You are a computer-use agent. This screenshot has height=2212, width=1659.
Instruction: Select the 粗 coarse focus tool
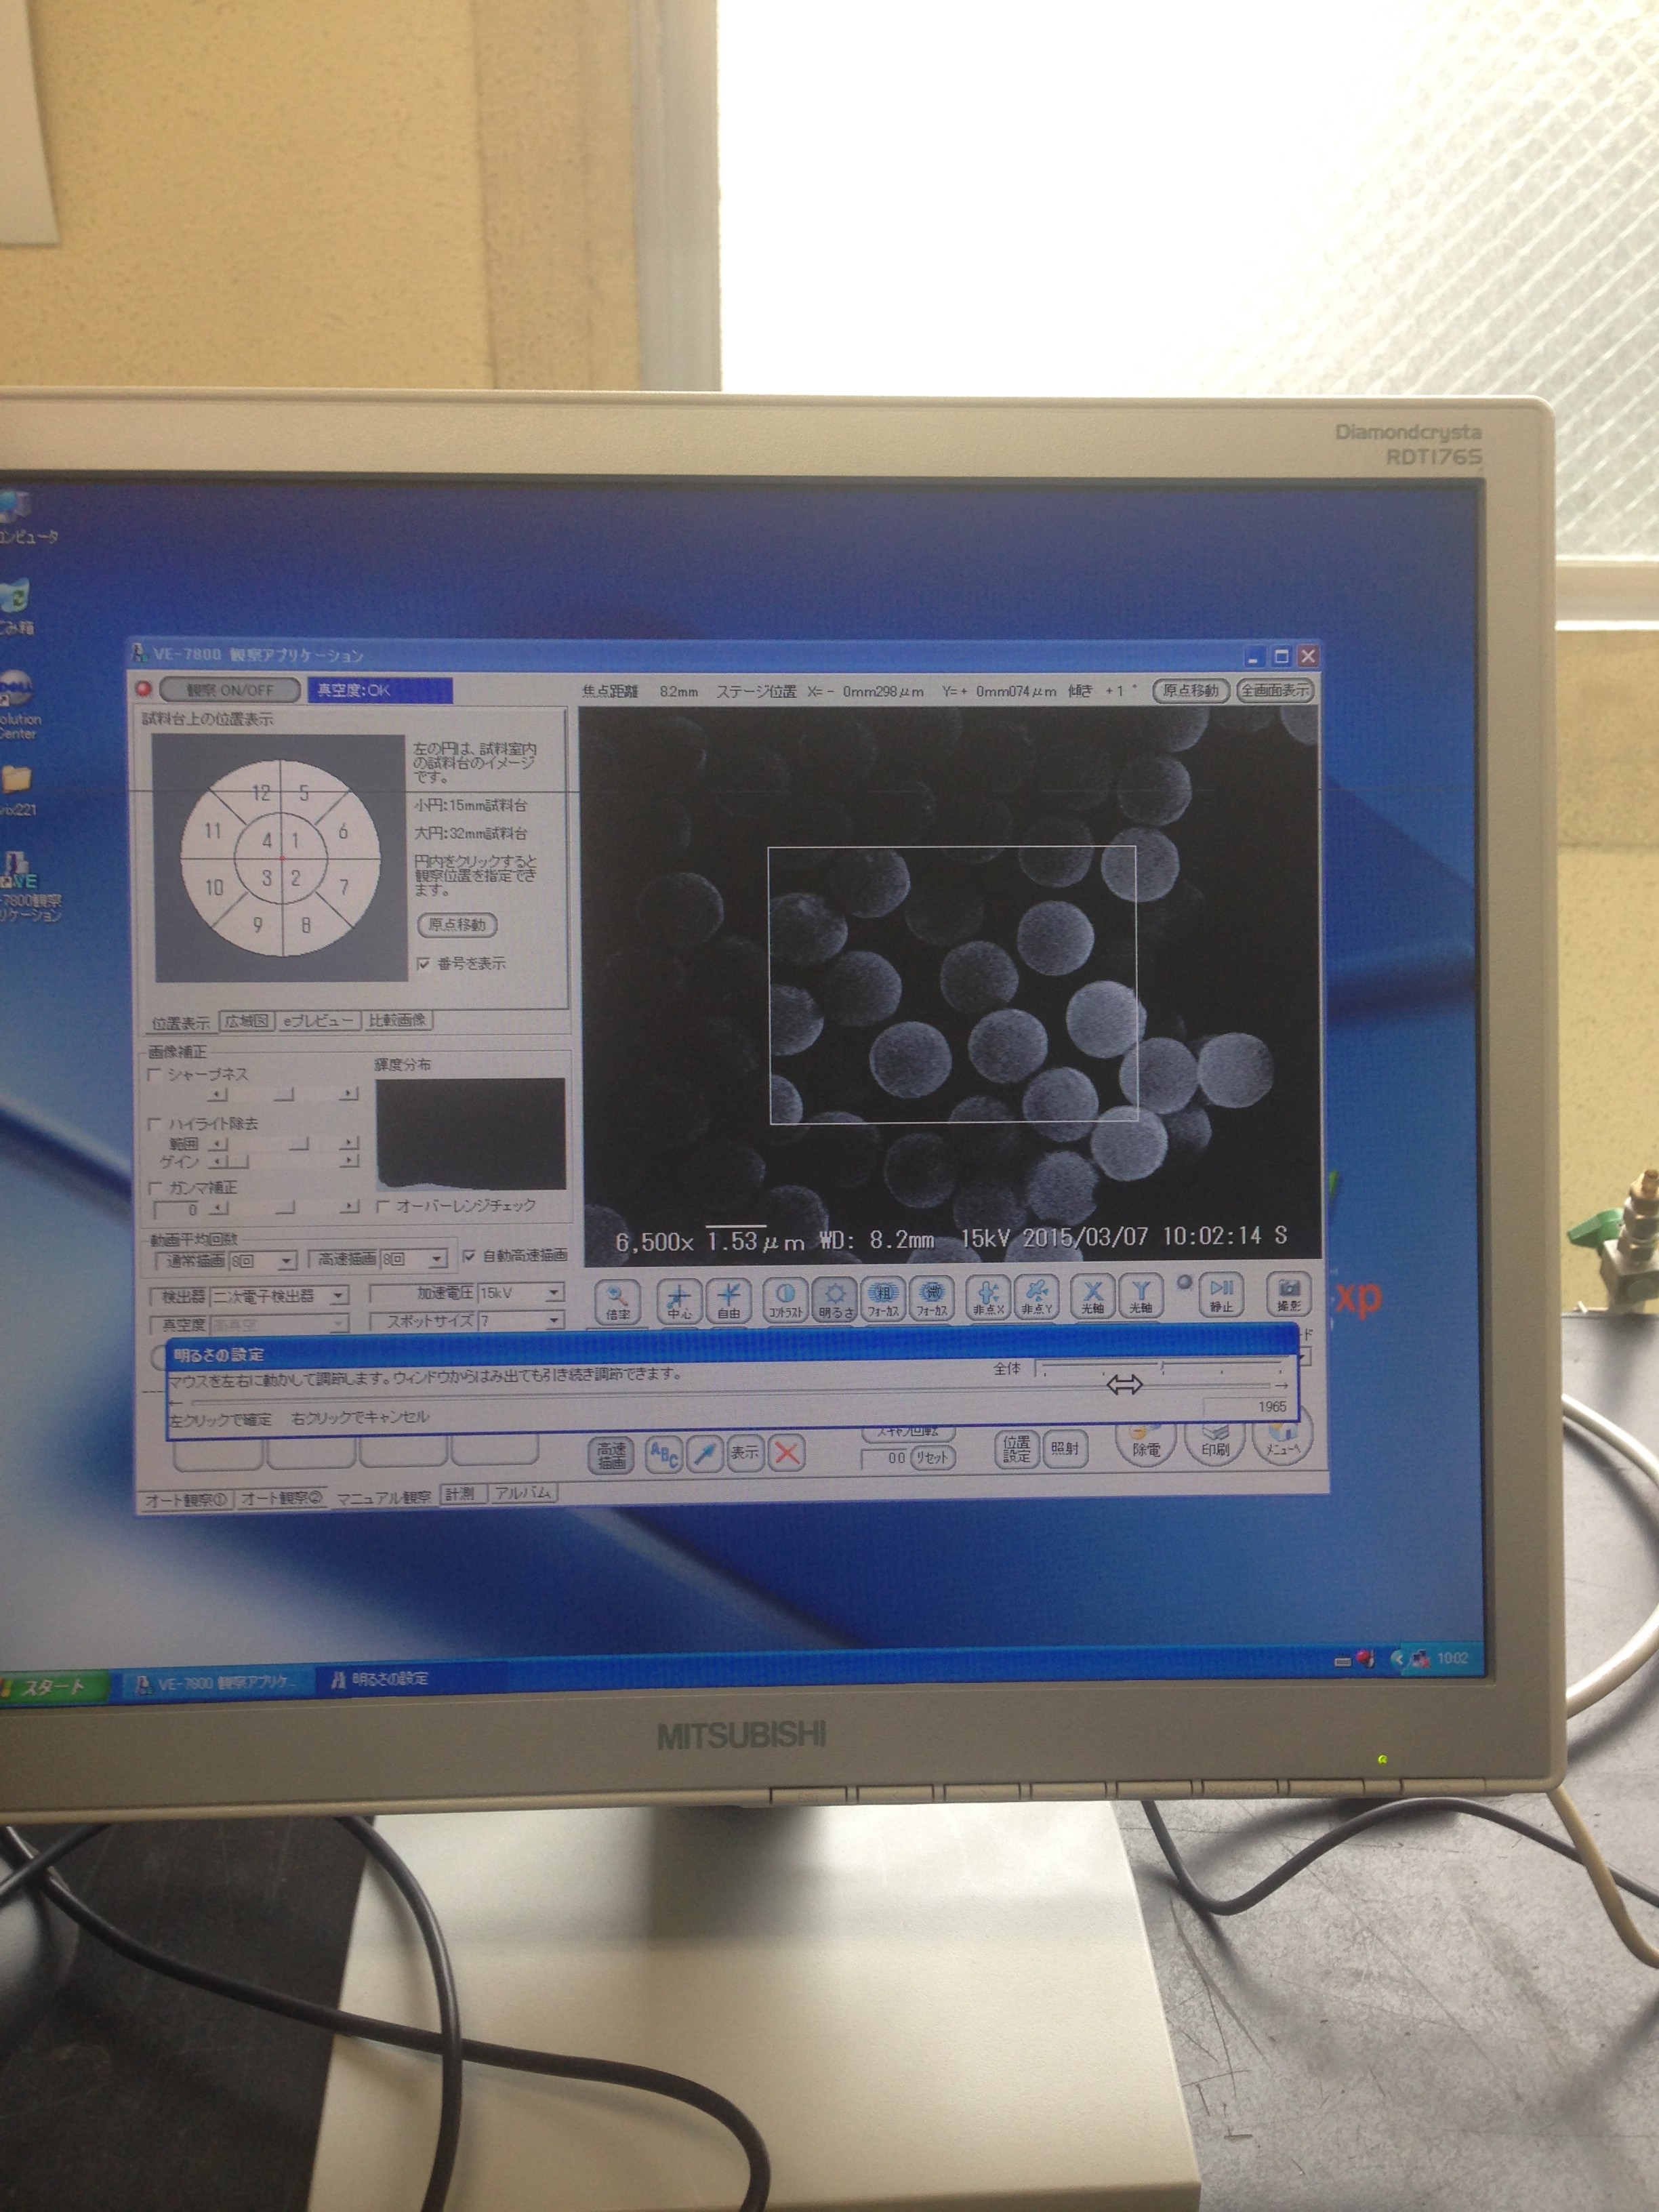point(883,1299)
